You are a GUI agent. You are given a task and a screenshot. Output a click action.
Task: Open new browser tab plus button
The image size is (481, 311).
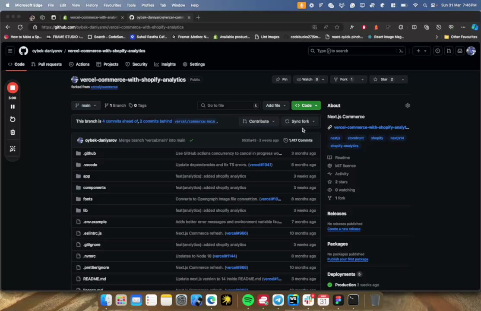[x=198, y=18]
